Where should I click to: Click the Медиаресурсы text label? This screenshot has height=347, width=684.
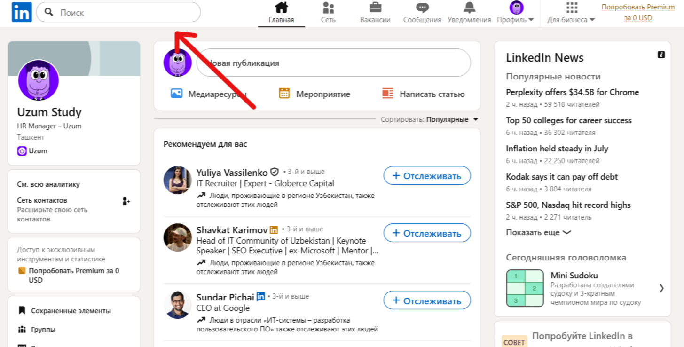click(x=217, y=94)
